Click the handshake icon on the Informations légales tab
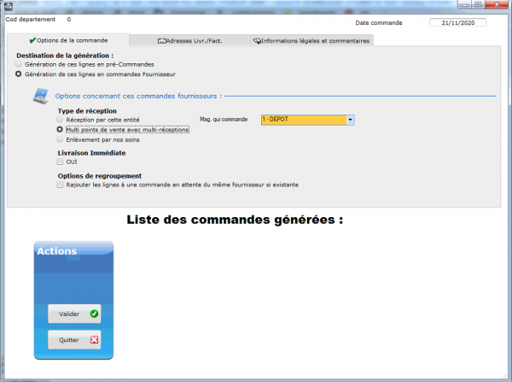Screen dimensions: 512x382 [257, 41]
